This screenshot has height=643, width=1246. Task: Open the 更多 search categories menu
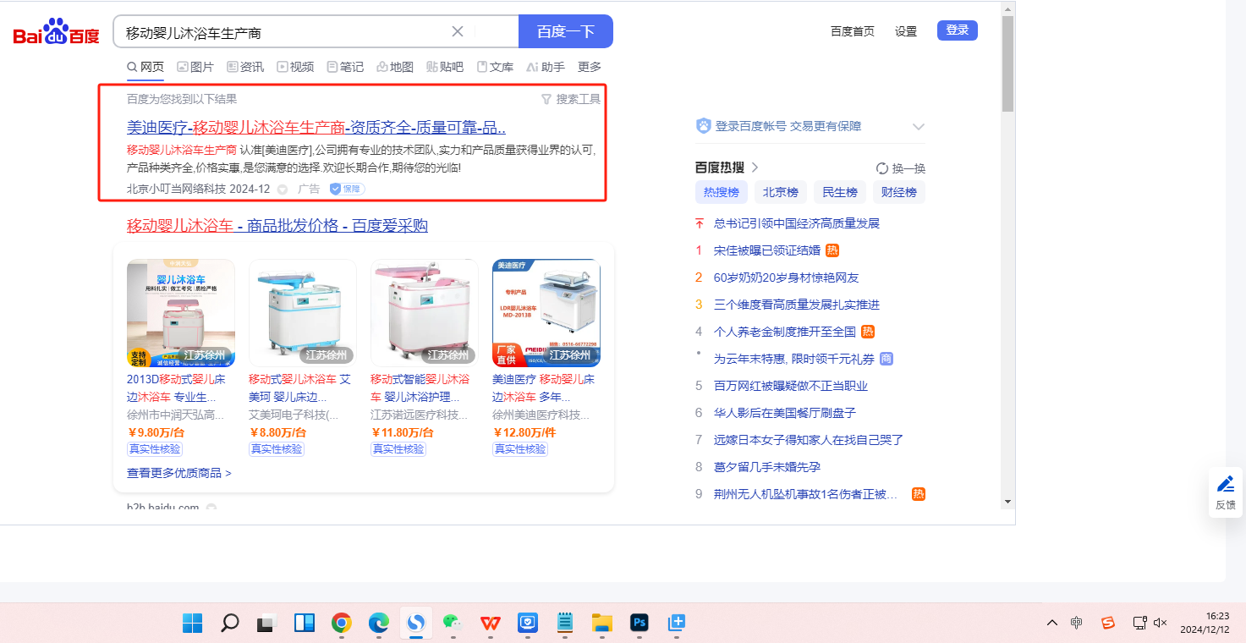[590, 67]
